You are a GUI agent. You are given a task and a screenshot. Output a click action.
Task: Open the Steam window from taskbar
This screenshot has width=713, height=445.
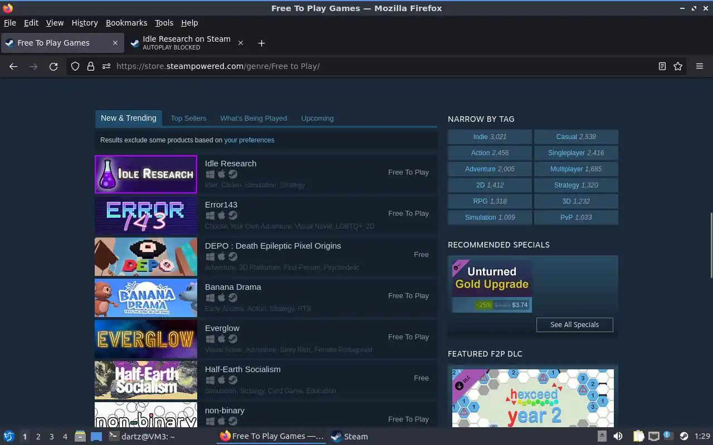point(350,437)
